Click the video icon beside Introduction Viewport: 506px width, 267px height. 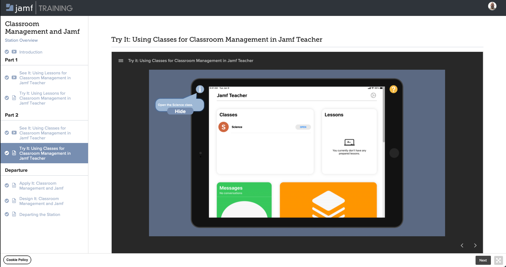point(14,52)
